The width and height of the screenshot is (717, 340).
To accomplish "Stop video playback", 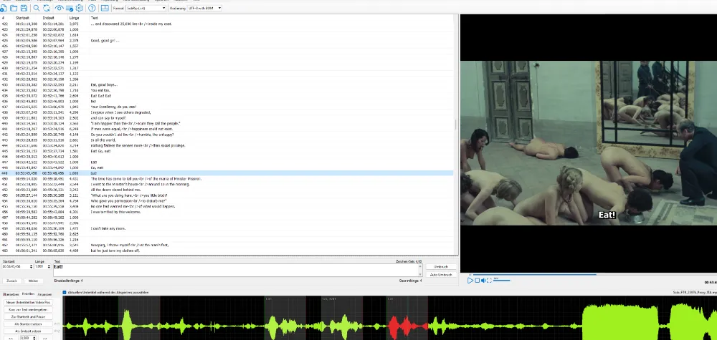I will tap(477, 281).
